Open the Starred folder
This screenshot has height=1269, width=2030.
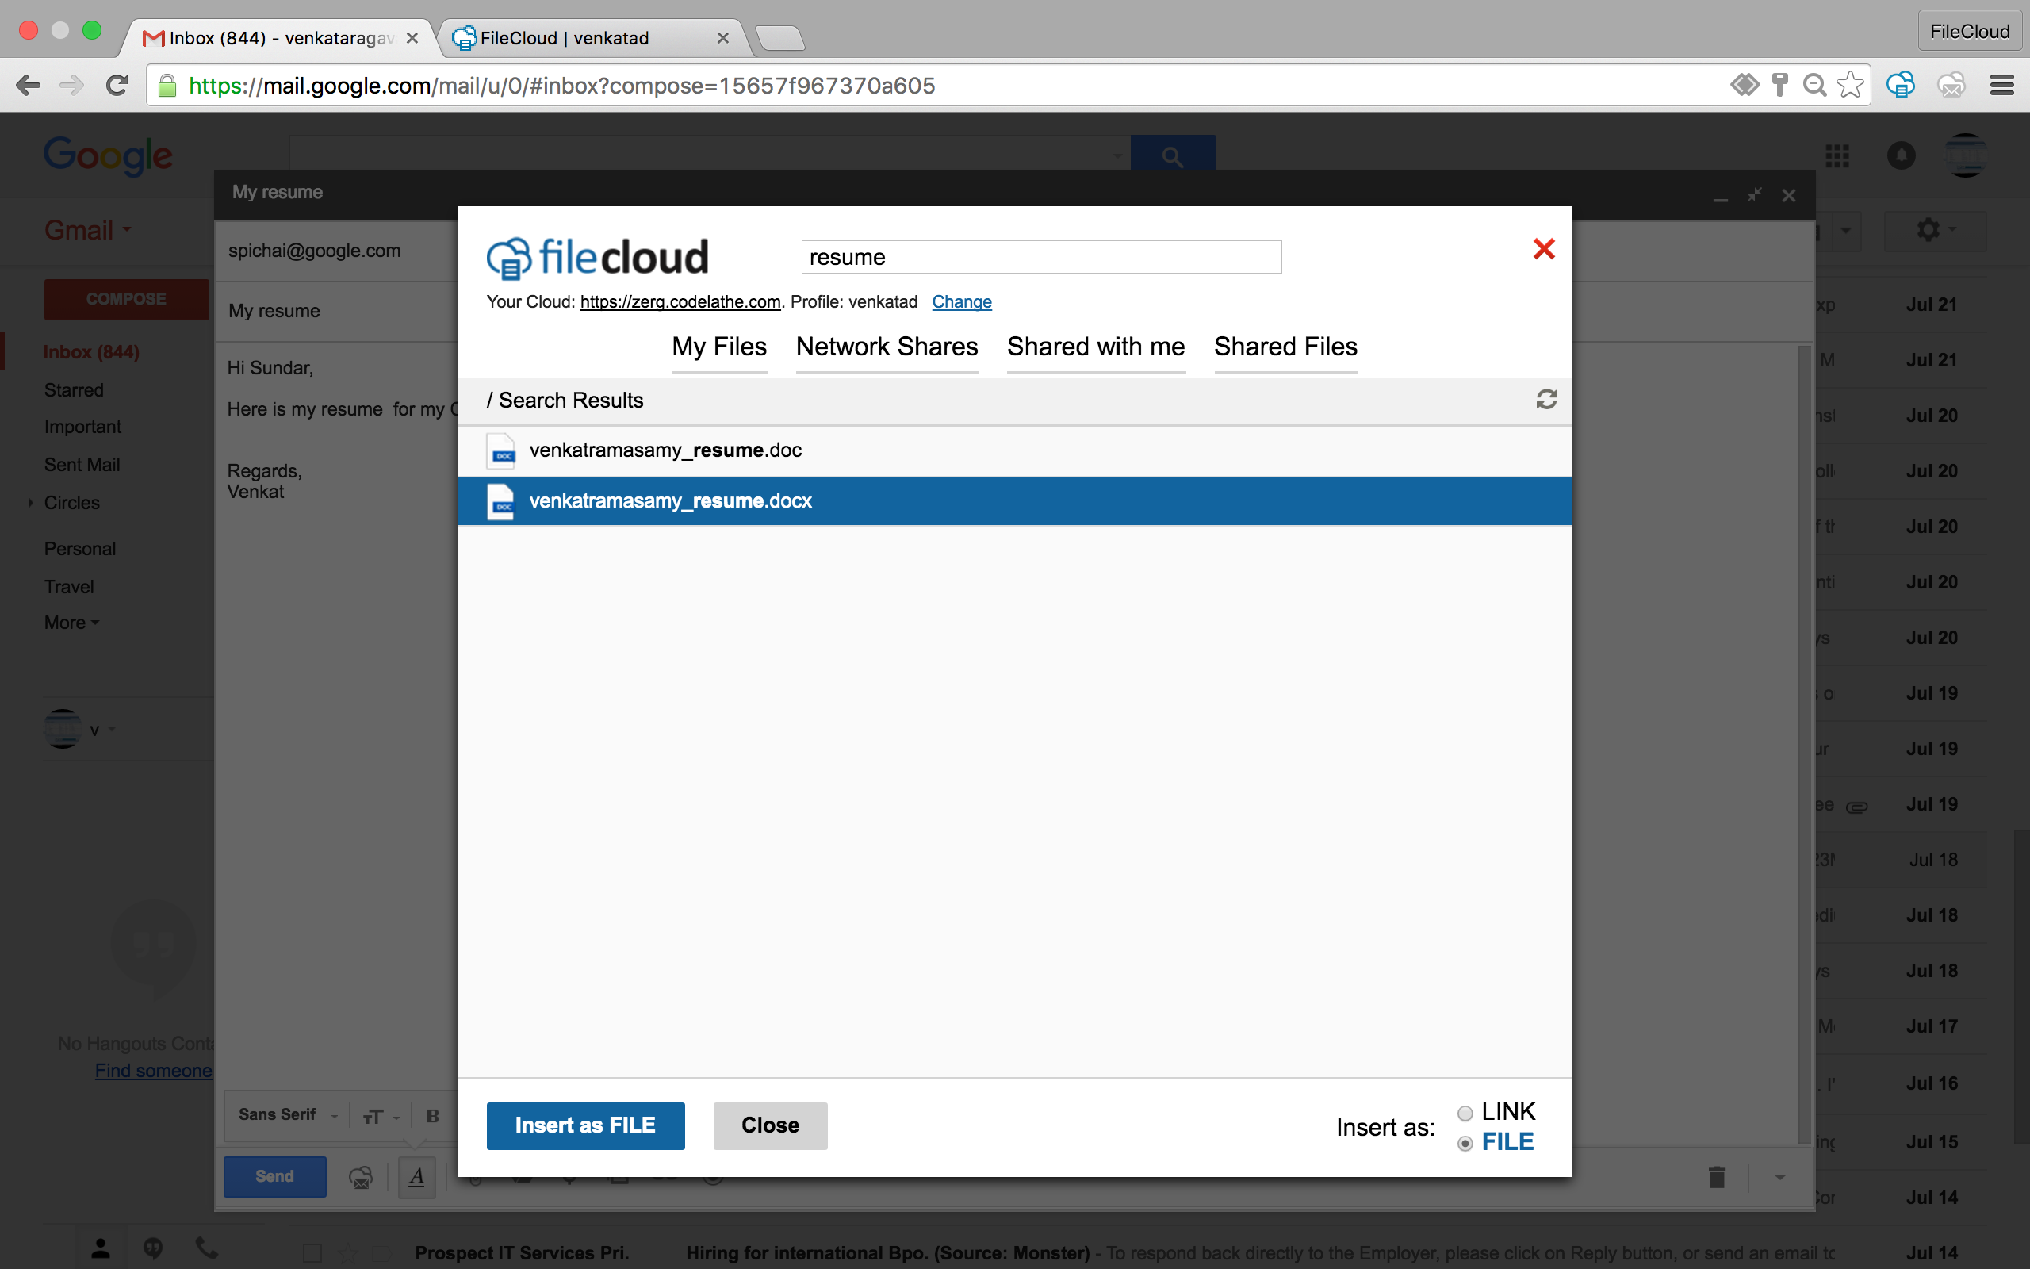(74, 390)
